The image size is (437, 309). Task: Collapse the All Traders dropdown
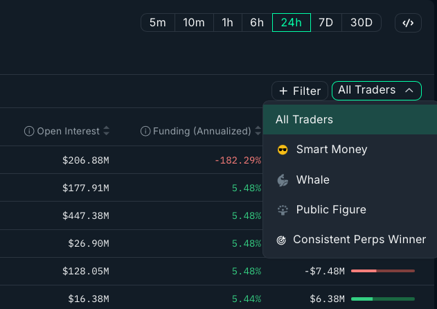coord(377,91)
